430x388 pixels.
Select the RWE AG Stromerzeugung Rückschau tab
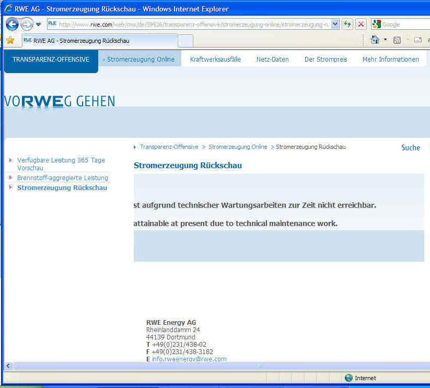point(100,41)
